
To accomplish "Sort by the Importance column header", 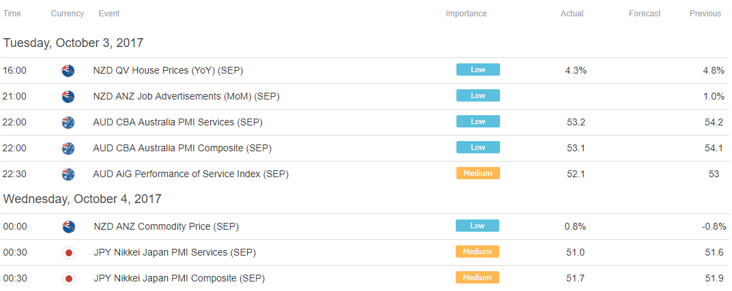I will 466,14.
